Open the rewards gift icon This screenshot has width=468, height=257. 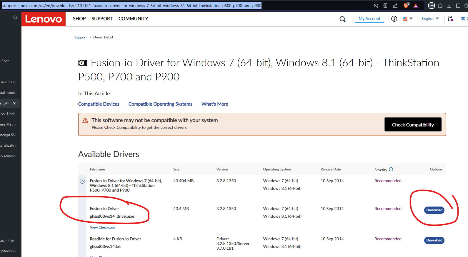pyautogui.click(x=450, y=19)
